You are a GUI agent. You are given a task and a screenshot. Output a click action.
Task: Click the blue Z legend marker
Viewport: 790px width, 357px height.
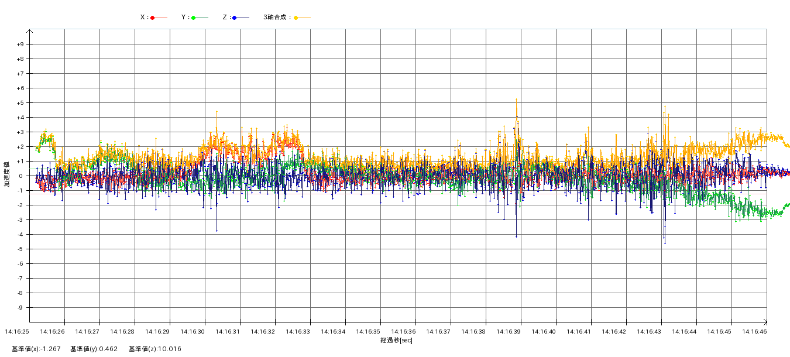pos(235,18)
